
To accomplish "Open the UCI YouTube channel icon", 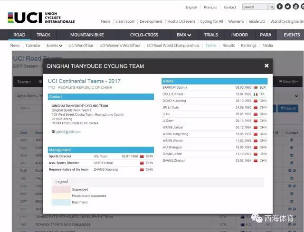I will (x=295, y=7).
